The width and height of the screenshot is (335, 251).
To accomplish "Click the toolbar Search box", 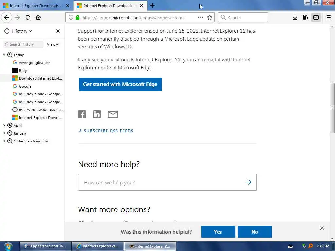I will pos(243,18).
